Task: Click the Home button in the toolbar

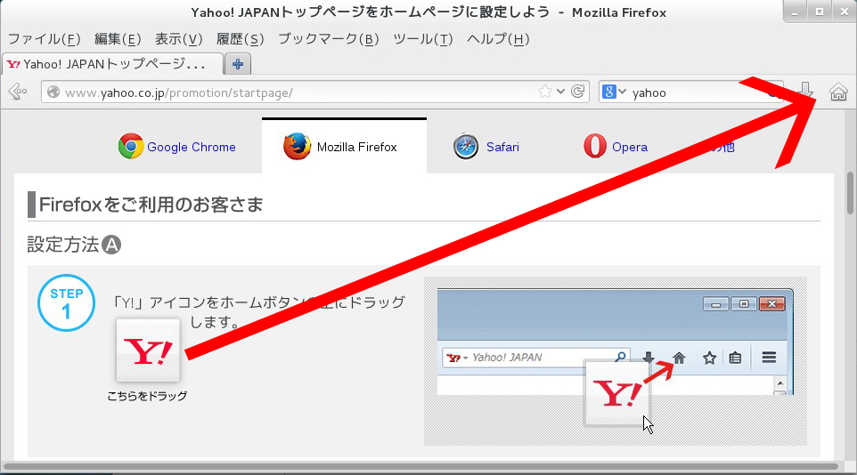Action: pyautogui.click(x=837, y=92)
